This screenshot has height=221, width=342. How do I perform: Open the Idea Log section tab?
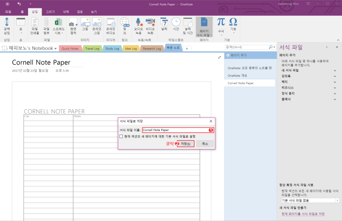tap(131, 48)
